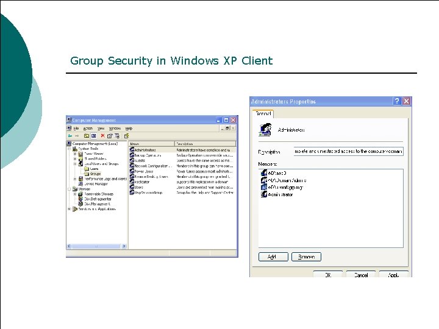
Task: Expand the Shared Folders node
Action: pyautogui.click(x=75, y=159)
